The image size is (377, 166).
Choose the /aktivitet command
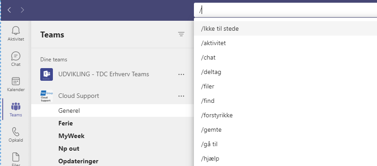click(x=285, y=43)
